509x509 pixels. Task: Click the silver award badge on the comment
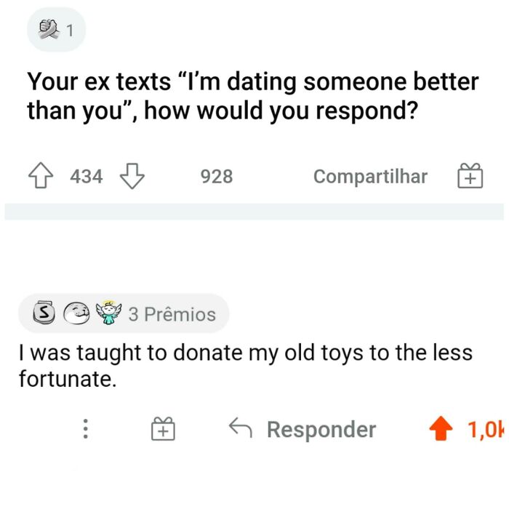pos(45,314)
